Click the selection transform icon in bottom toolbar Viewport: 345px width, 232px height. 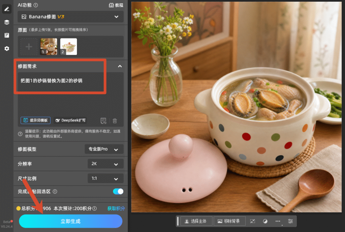[253, 221]
